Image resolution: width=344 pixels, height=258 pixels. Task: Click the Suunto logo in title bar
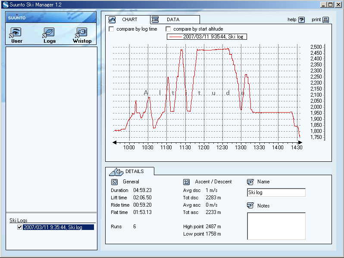(6, 5)
